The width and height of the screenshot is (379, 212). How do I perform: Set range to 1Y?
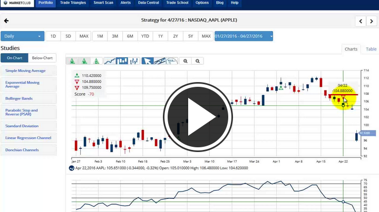tap(160, 36)
